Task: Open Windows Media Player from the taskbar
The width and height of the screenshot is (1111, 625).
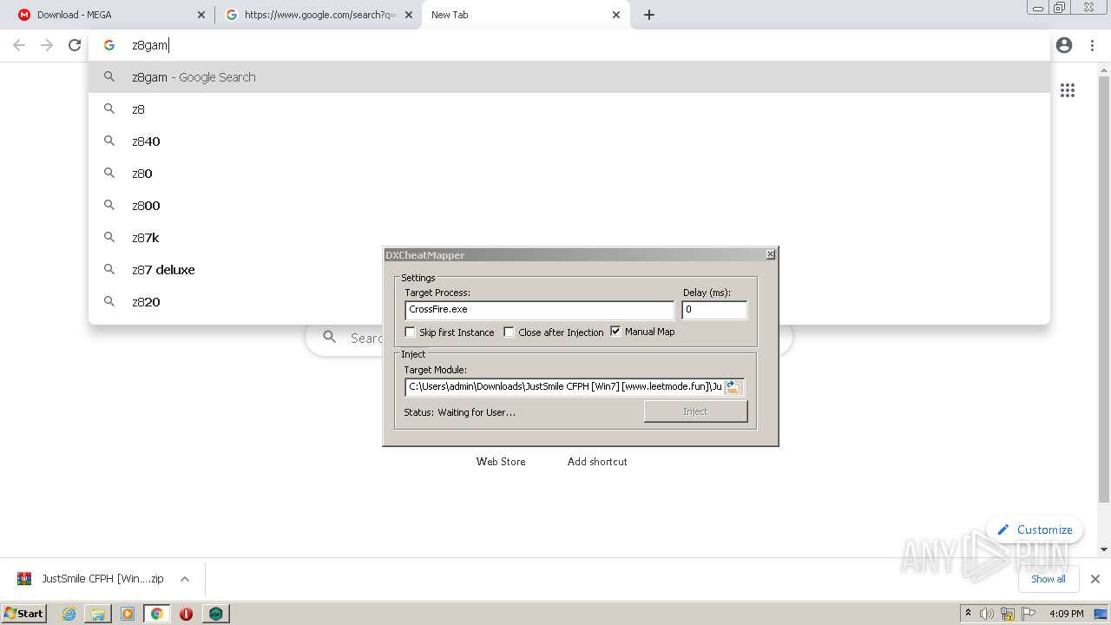Action: [128, 614]
